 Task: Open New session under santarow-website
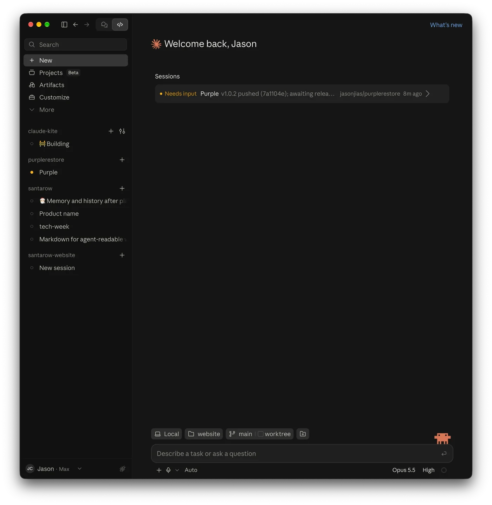76,268
